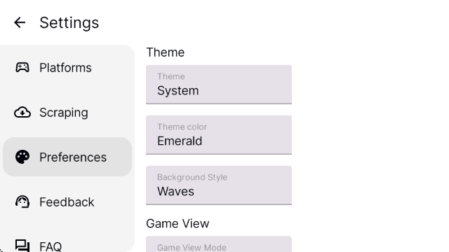Click the palette icon for Preferences
The height and width of the screenshot is (252, 449).
coord(22,157)
